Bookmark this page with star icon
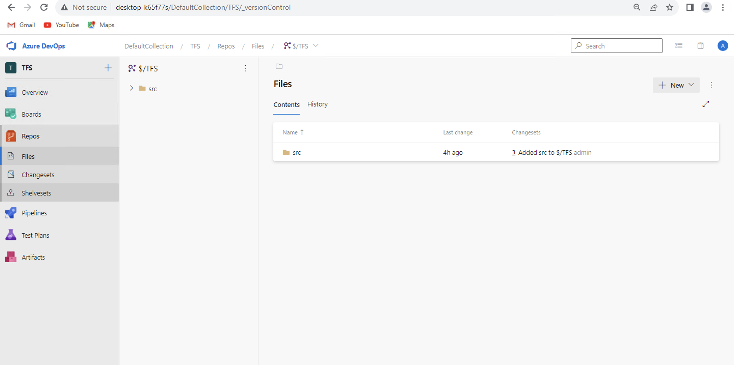This screenshot has height=365, width=734. point(670,7)
